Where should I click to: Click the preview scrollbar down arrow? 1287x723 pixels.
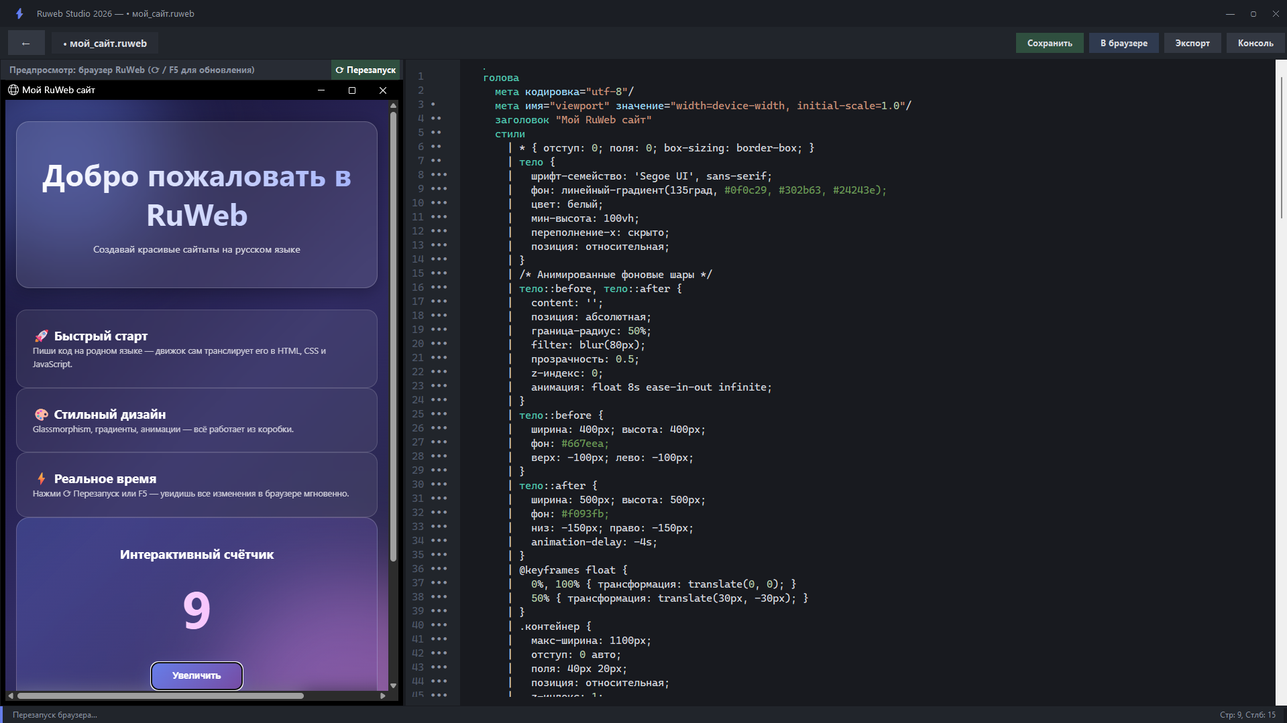click(x=394, y=685)
